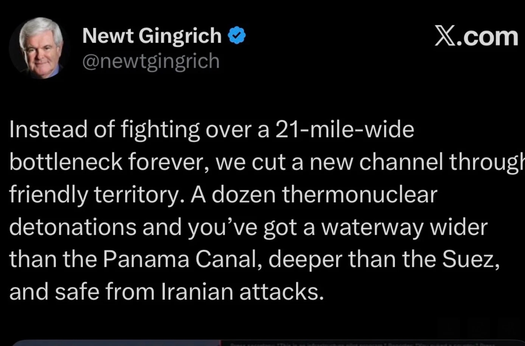Click the word "detonations" in the tweet
Screen dimensions: 525x346
[x=73, y=227]
